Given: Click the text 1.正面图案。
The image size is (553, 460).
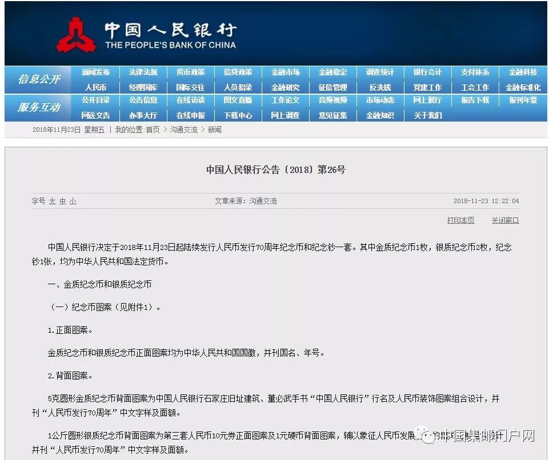Looking at the screenshot, I should point(70,330).
